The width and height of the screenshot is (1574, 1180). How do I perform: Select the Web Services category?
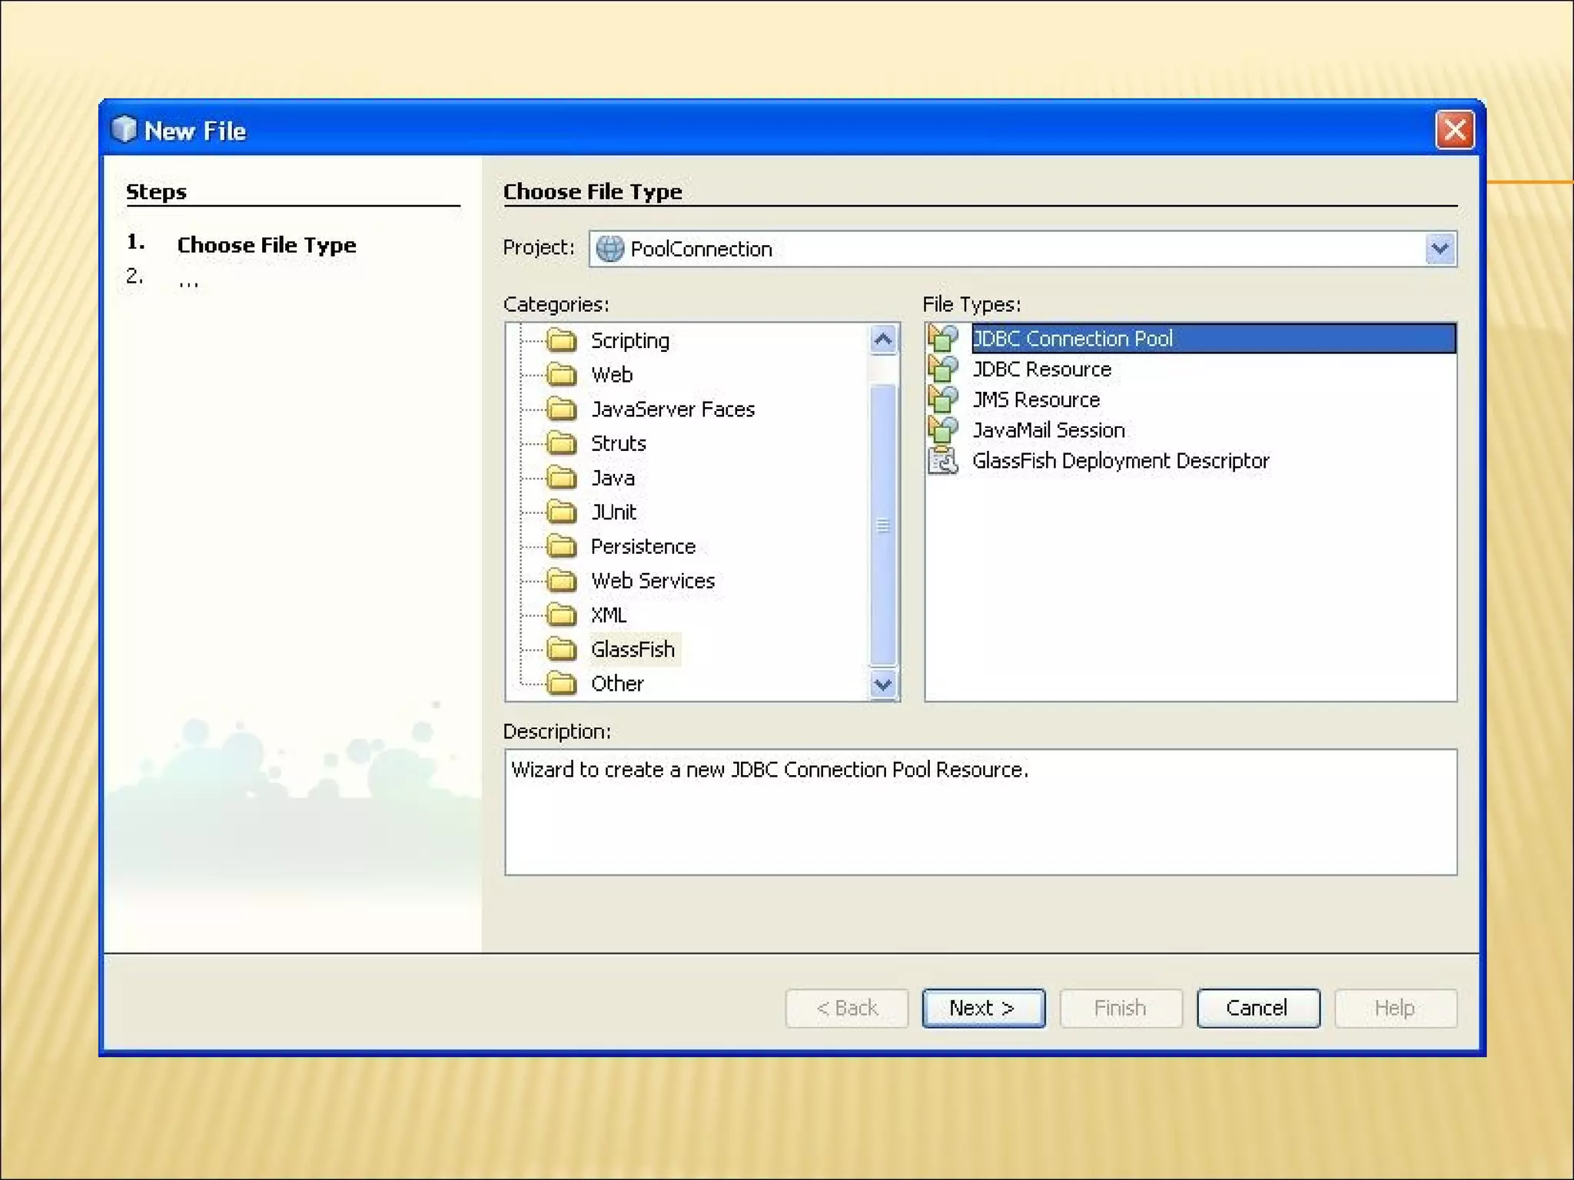(652, 581)
